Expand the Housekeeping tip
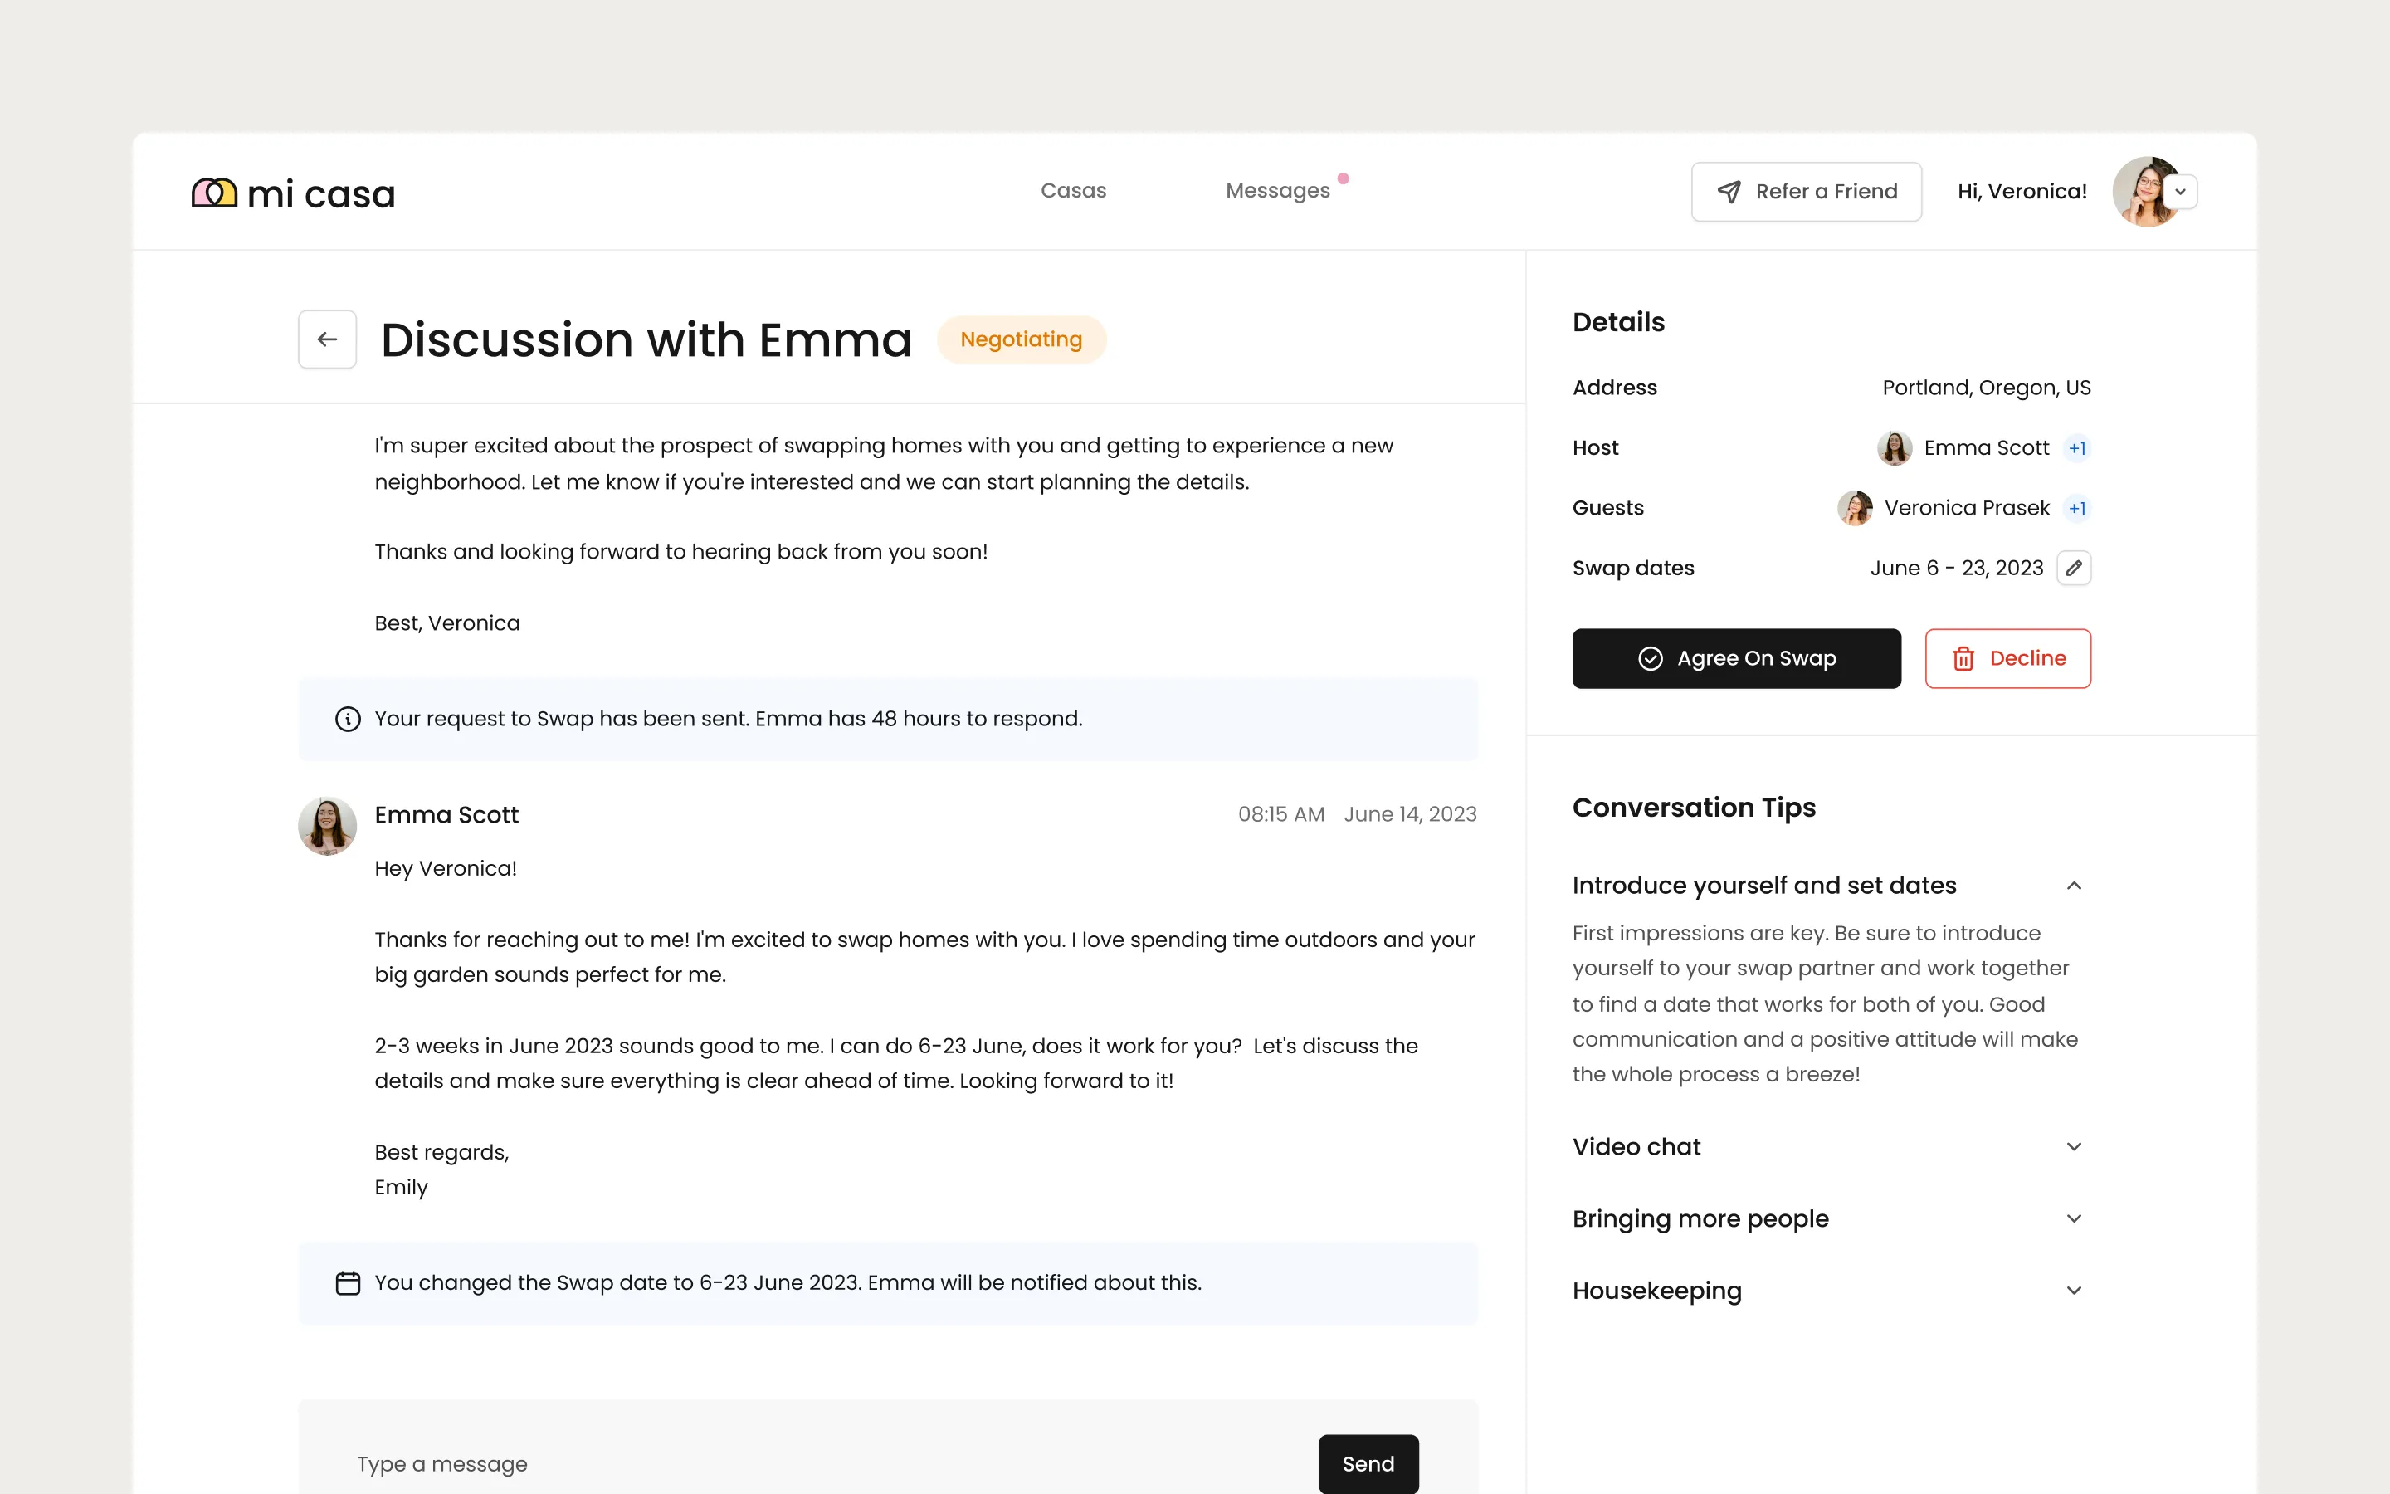The width and height of the screenshot is (2390, 1494). (2074, 1291)
